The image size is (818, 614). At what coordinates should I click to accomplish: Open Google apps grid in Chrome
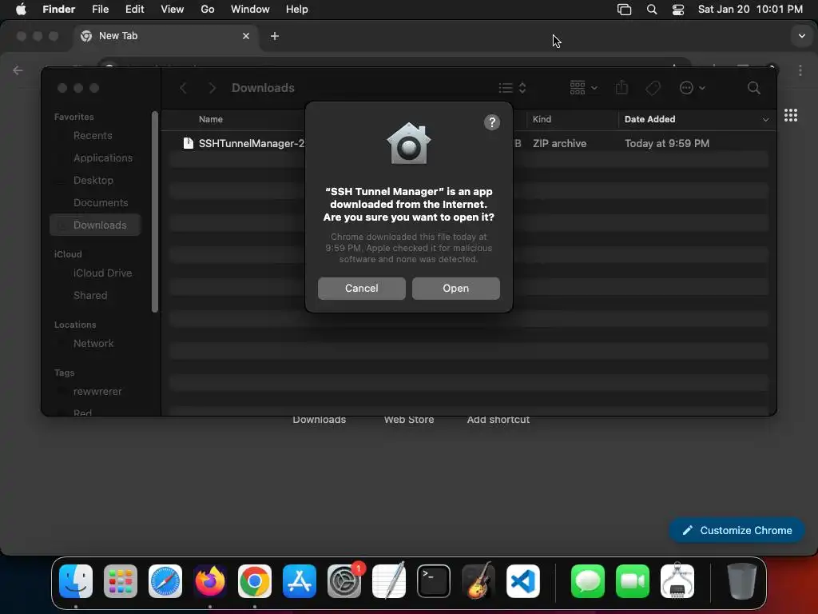[x=790, y=115]
